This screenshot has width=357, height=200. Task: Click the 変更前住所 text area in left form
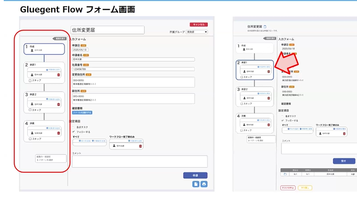pos(133,82)
